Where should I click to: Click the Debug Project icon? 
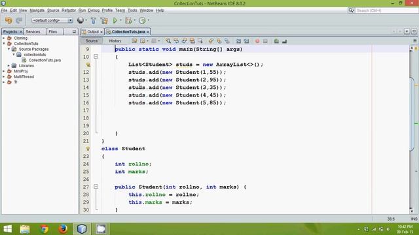pyautogui.click(x=128, y=20)
